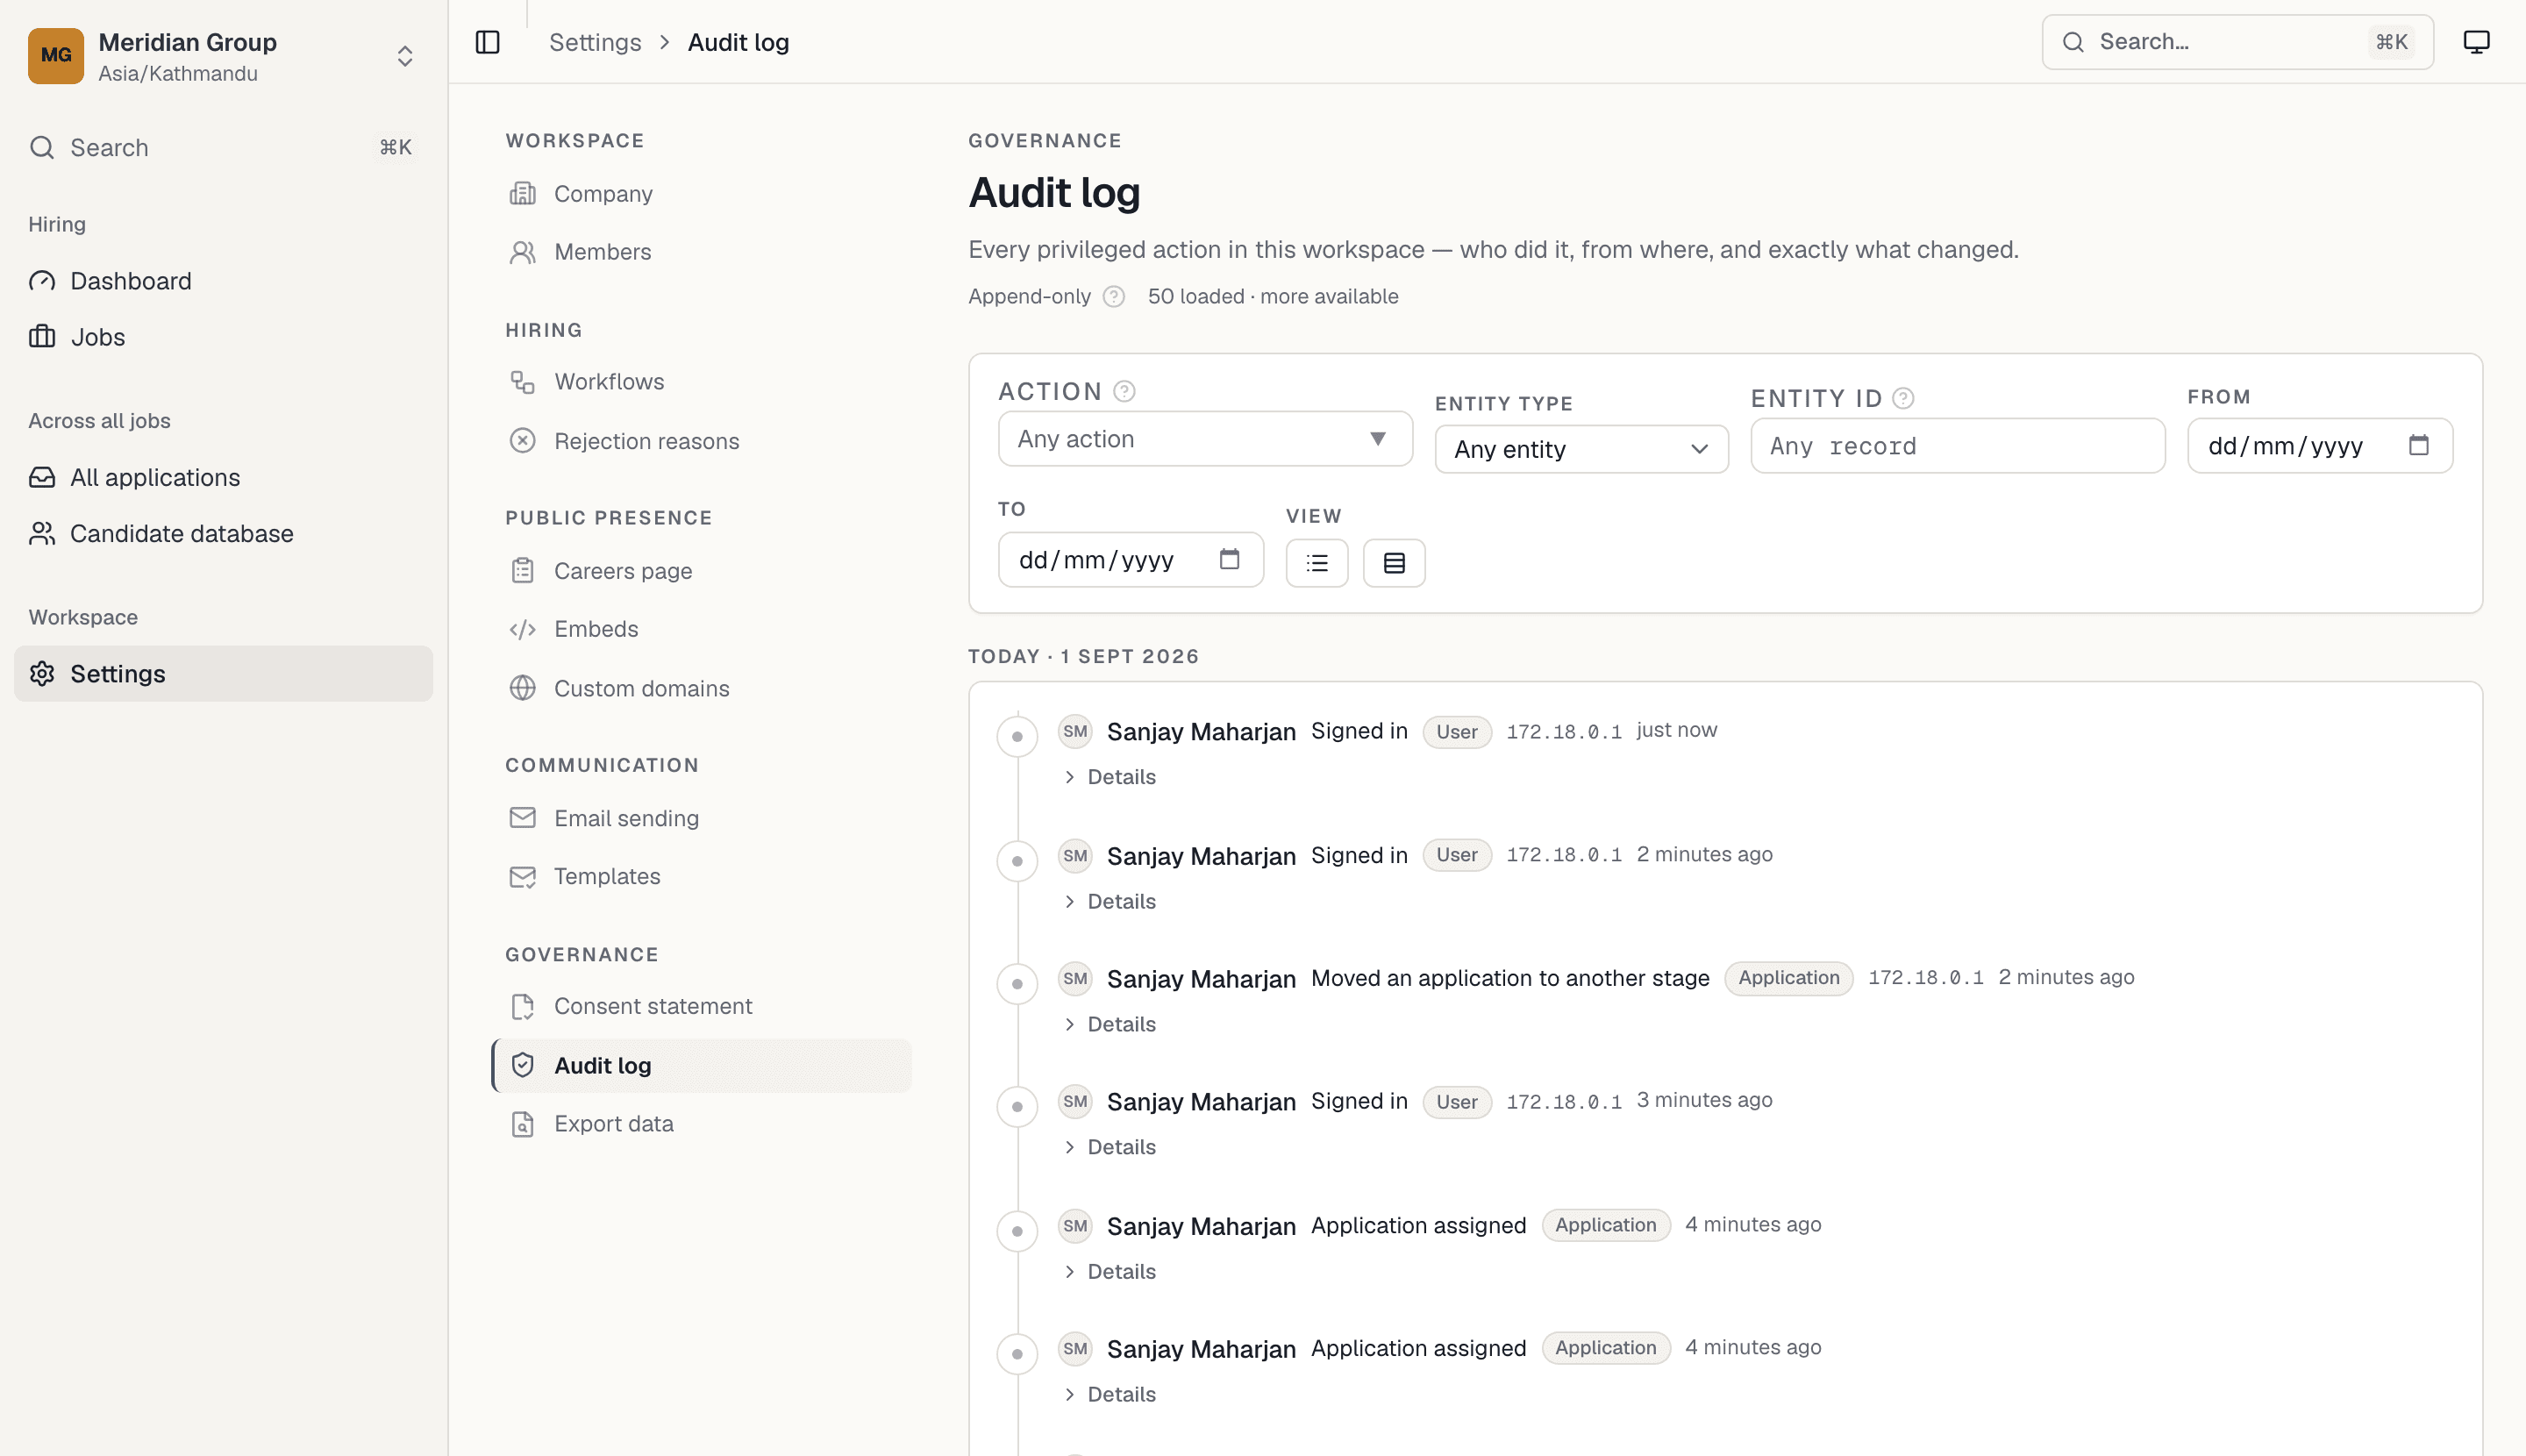Click the help icon beside ACTION label
The height and width of the screenshot is (1456, 2526).
pos(1124,391)
